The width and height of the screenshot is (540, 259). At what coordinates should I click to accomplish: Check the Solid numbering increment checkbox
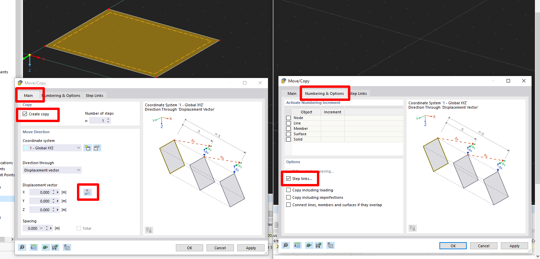[x=289, y=139]
